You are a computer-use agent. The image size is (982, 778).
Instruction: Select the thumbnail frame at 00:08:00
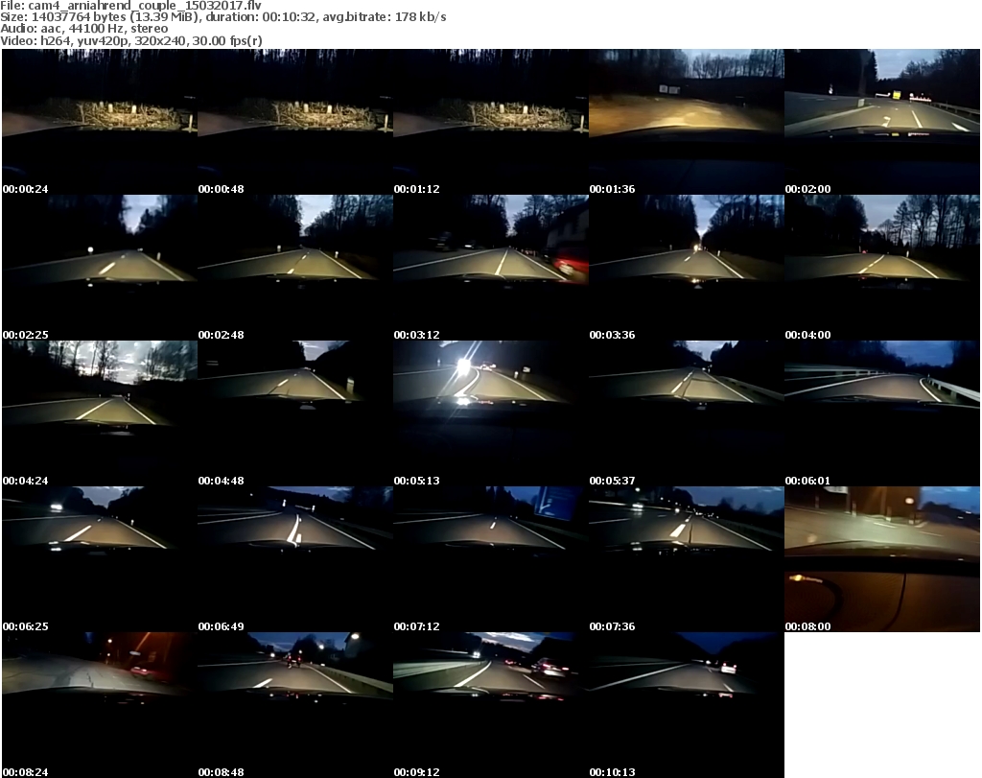(x=882, y=559)
